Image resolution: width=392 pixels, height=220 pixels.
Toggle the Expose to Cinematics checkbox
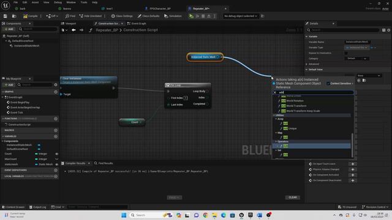click(346, 53)
